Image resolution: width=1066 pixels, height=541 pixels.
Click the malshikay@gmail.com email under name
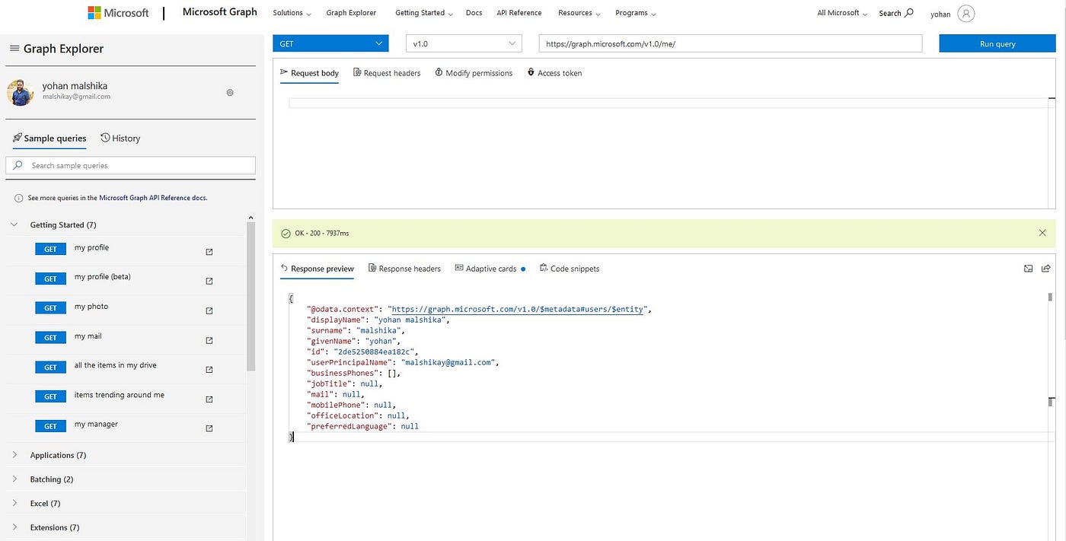point(76,97)
